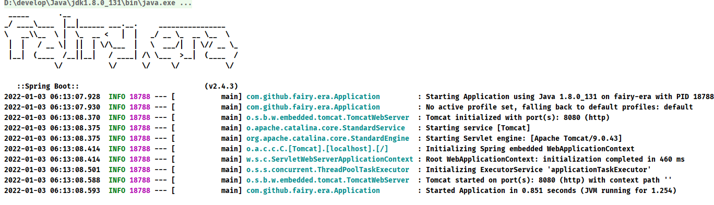
Task: Click the 'No active profile set' message
Action: [559, 107]
